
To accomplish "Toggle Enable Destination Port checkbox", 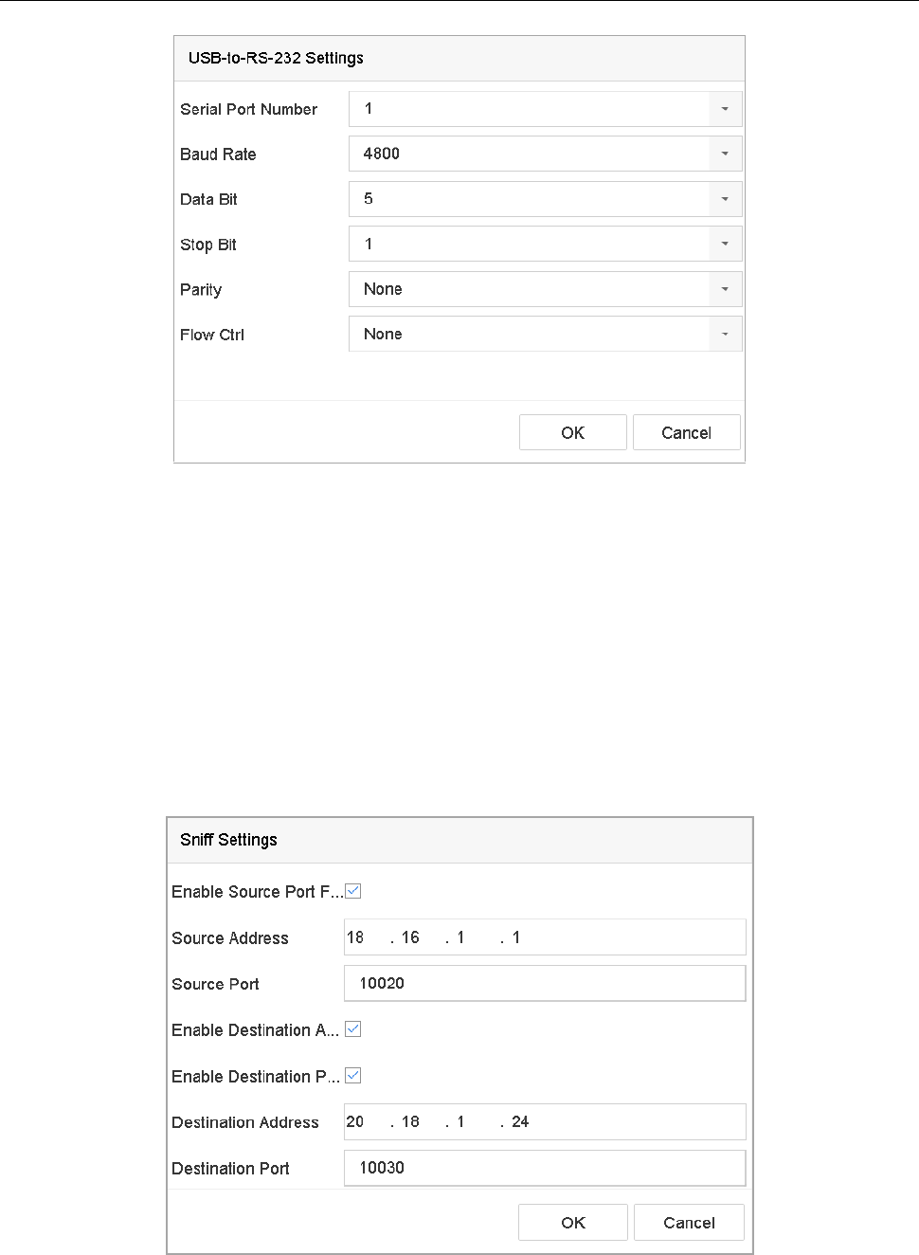I will click(x=353, y=1076).
